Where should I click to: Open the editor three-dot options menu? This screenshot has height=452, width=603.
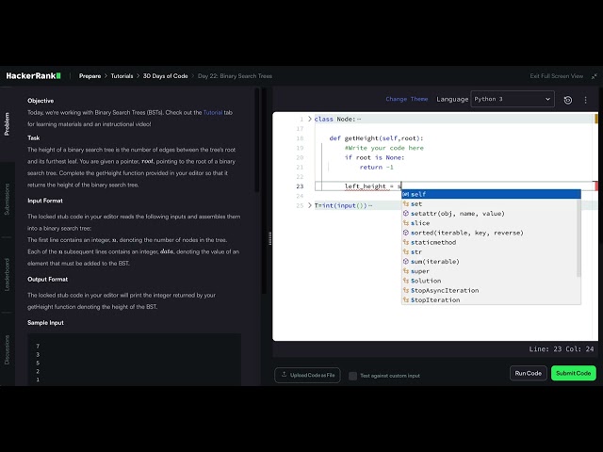coord(585,100)
